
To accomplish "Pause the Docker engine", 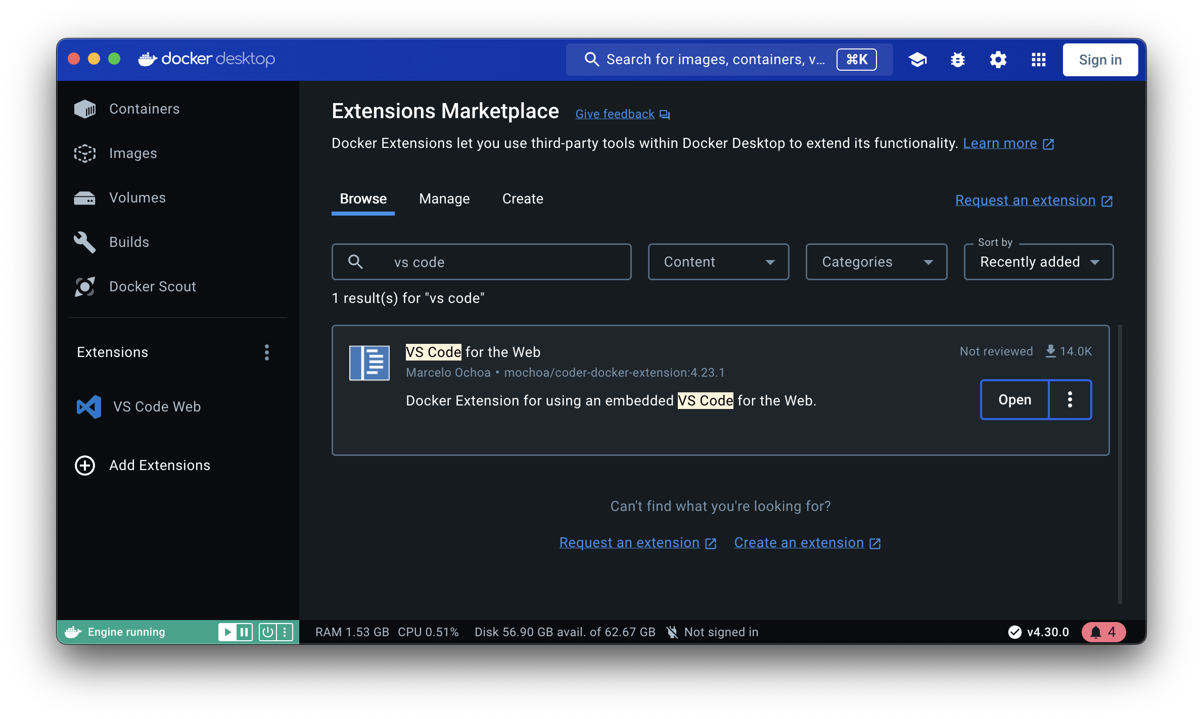I will (x=244, y=632).
